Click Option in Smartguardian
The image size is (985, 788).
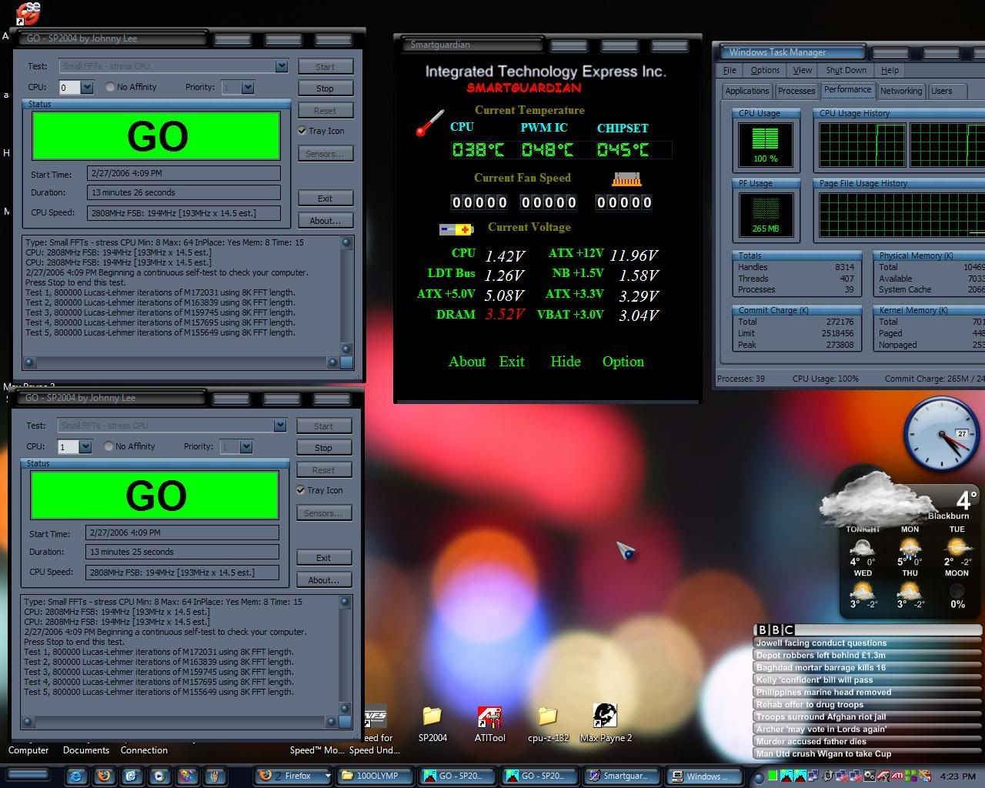click(x=623, y=362)
